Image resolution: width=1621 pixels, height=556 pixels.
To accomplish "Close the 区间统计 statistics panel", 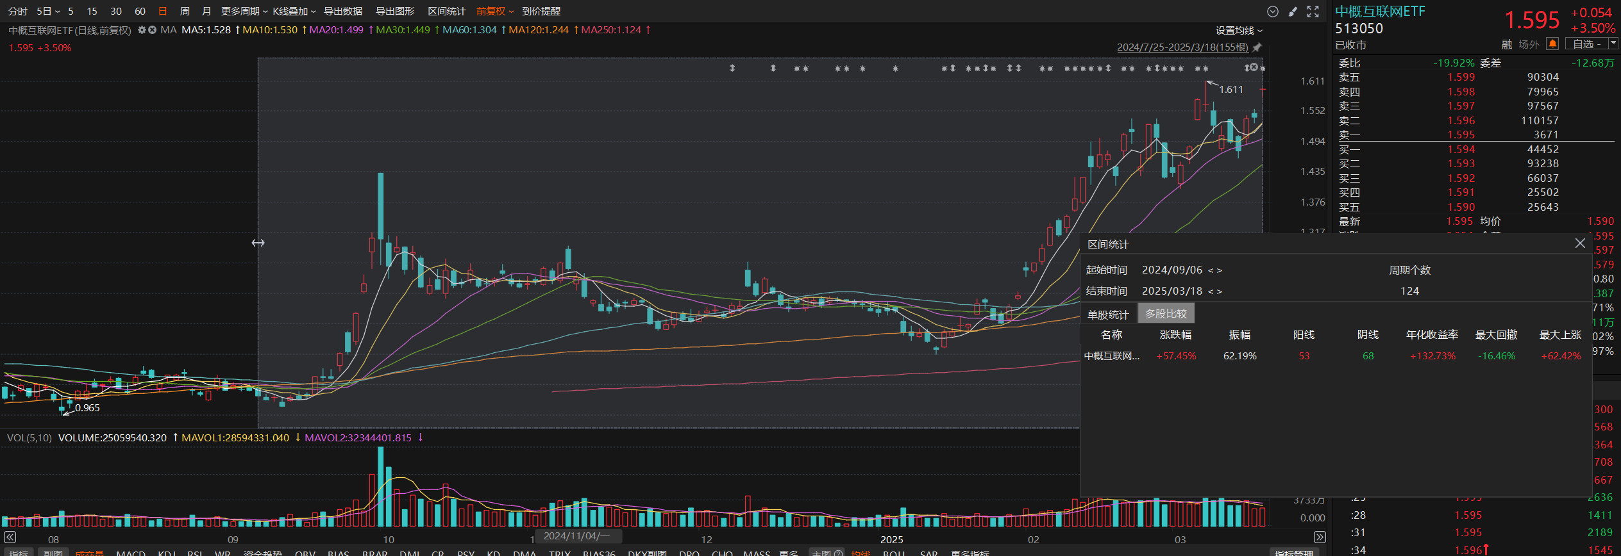I will tap(1580, 243).
